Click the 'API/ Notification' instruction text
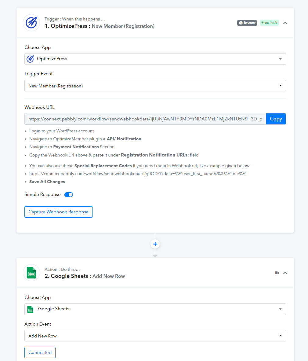This screenshot has height=361, width=308. point(124,139)
